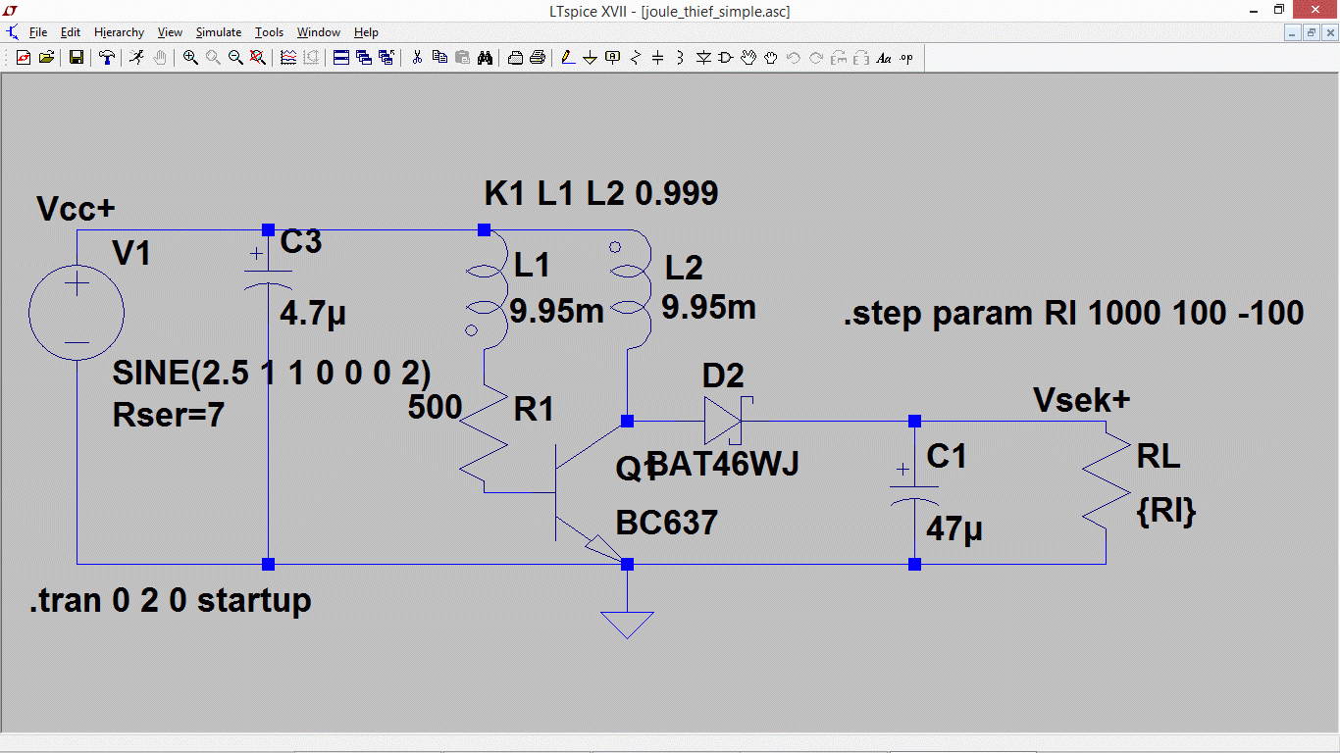Viewport: 1340px width, 753px height.
Task: Click the Open file folder button
Action: 46,58
